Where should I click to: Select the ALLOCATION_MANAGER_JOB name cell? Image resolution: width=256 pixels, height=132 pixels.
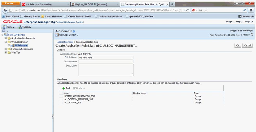pyautogui.click(x=79, y=100)
